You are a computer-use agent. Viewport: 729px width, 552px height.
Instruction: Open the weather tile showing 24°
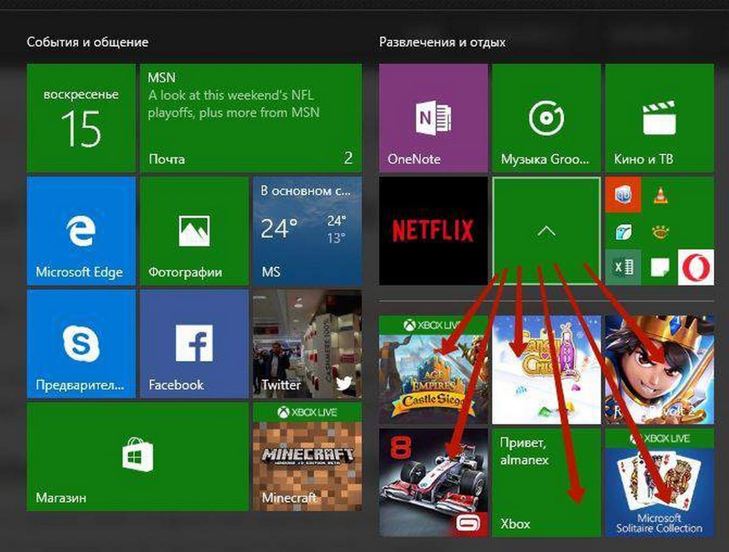pyautogui.click(x=307, y=231)
